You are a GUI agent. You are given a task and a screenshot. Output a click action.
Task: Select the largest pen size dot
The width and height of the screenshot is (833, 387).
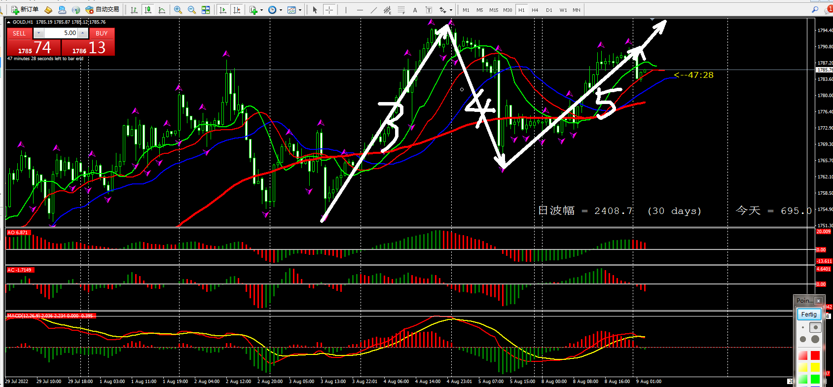tap(815, 339)
